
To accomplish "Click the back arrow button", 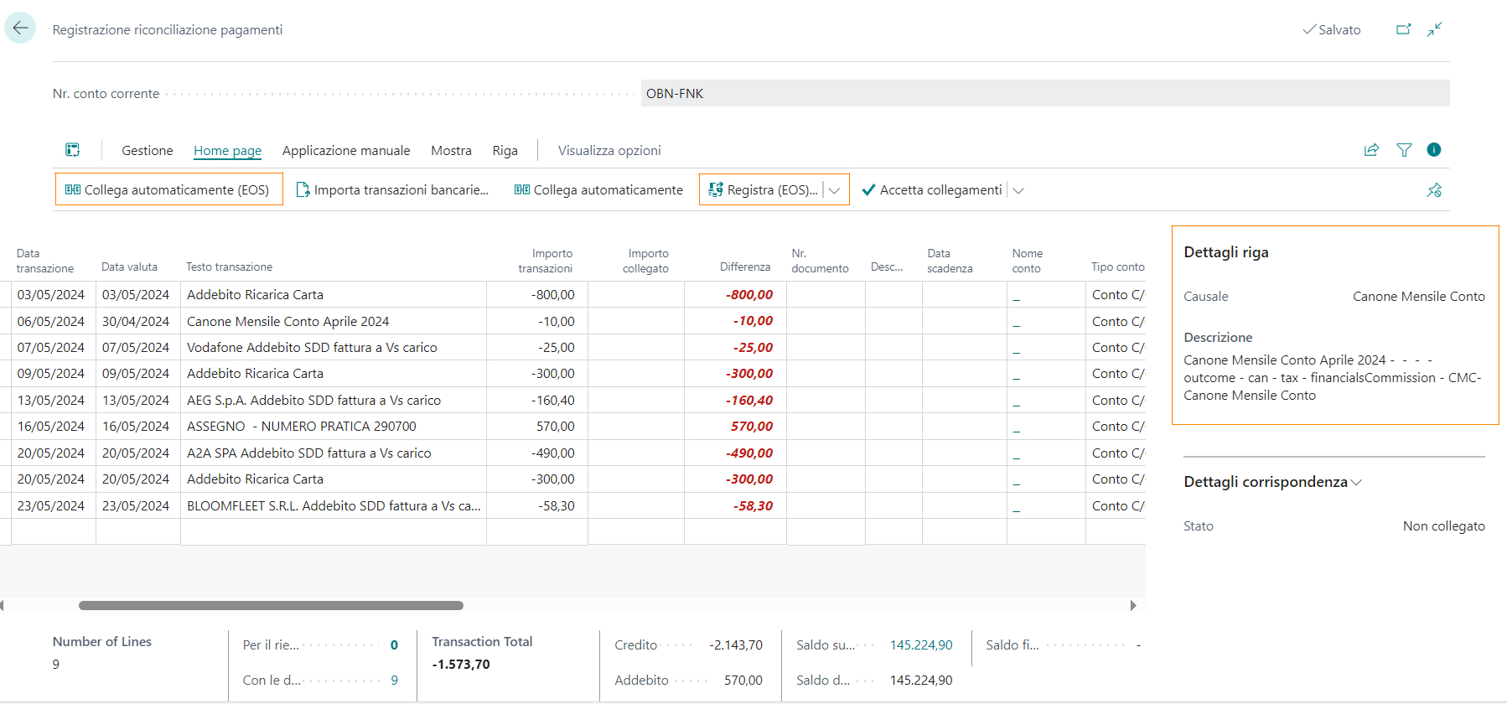I will [x=20, y=28].
